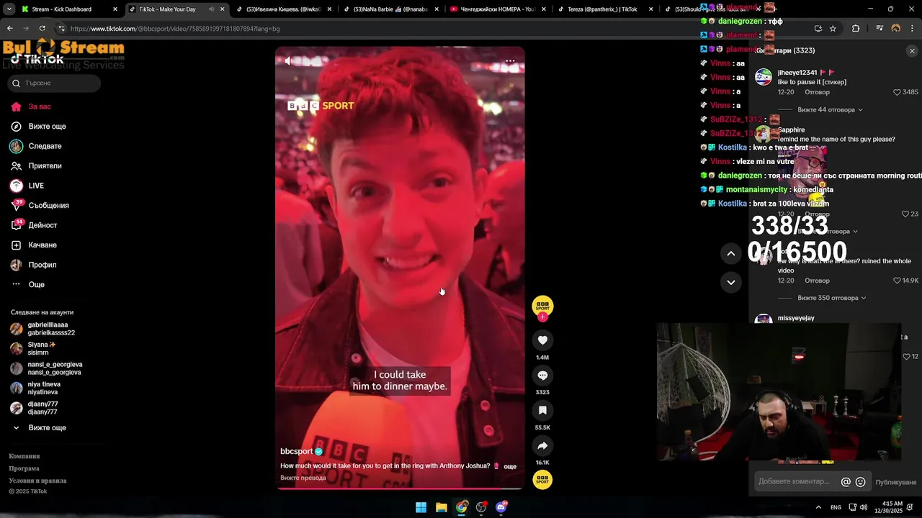This screenshot has width=922, height=518.
Task: Expand video caption with 'още'
Action: [510, 466]
